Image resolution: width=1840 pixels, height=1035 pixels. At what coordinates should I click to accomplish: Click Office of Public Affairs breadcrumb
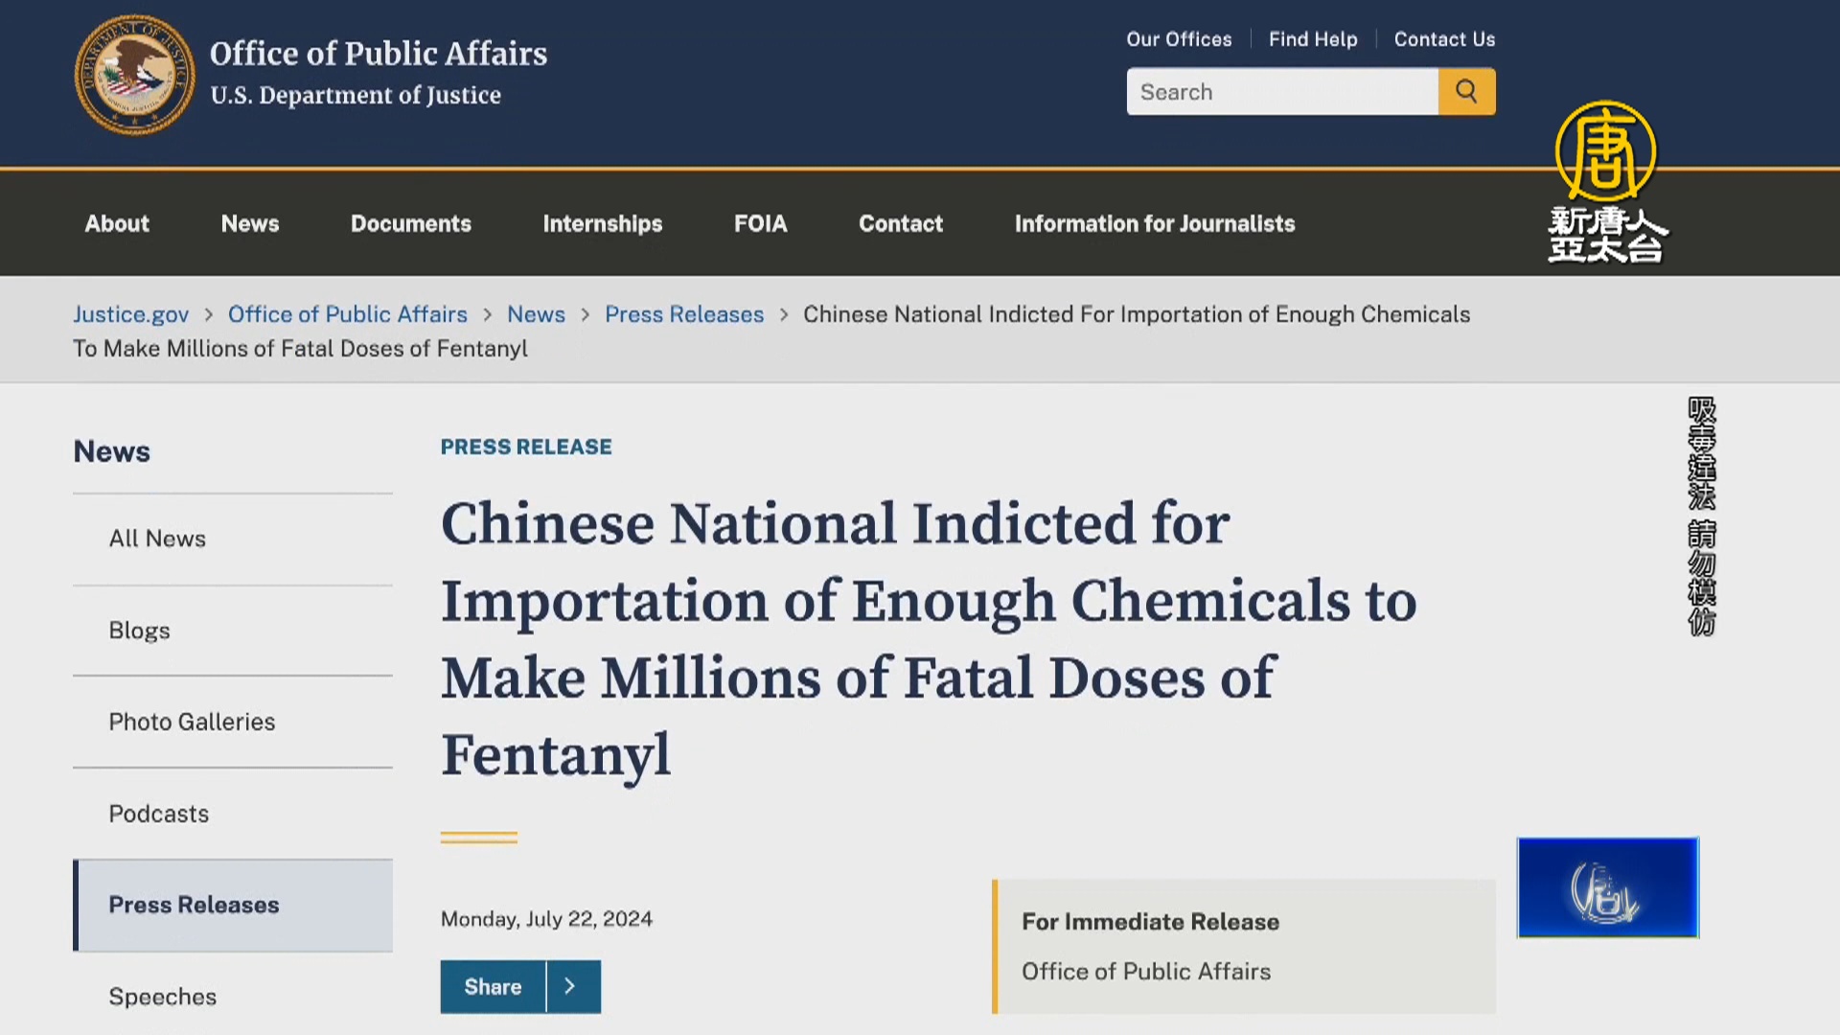[x=348, y=314]
